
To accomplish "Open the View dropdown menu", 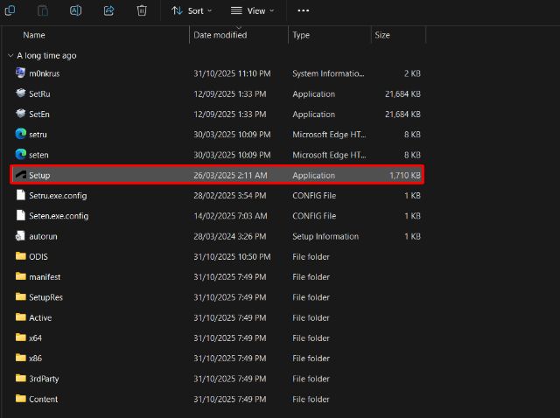I will point(252,10).
